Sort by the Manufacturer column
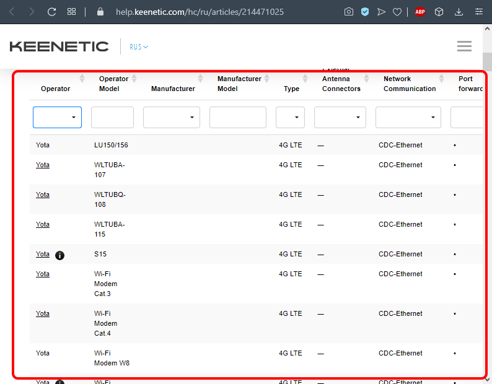The height and width of the screenshot is (384, 492). 201,78
